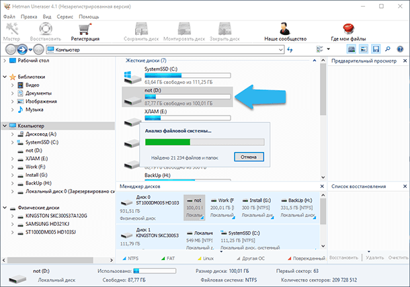Select BackUp (H:) partition in disk manager

pyautogui.click(x=298, y=208)
